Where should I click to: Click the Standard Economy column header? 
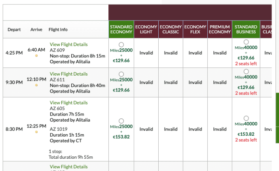(121, 29)
